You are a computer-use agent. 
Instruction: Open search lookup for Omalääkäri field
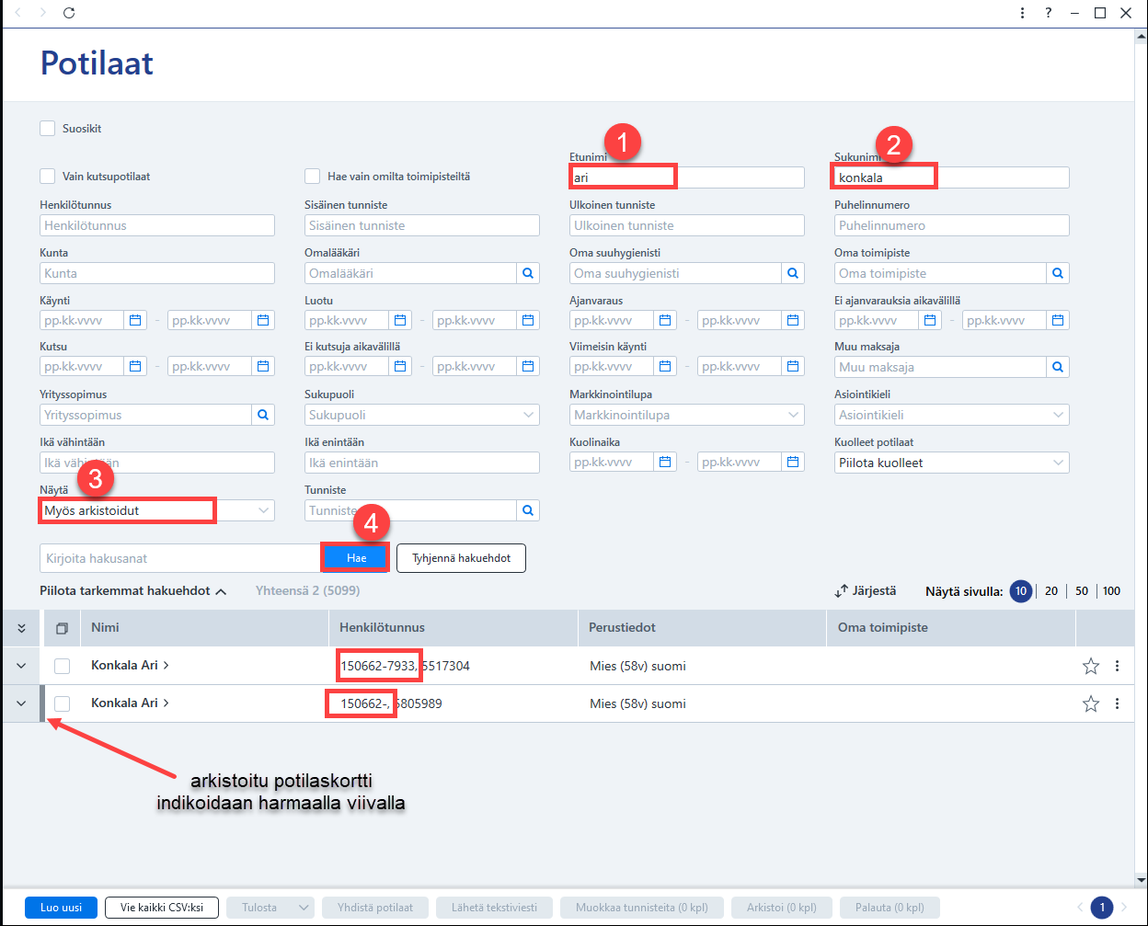pos(528,273)
